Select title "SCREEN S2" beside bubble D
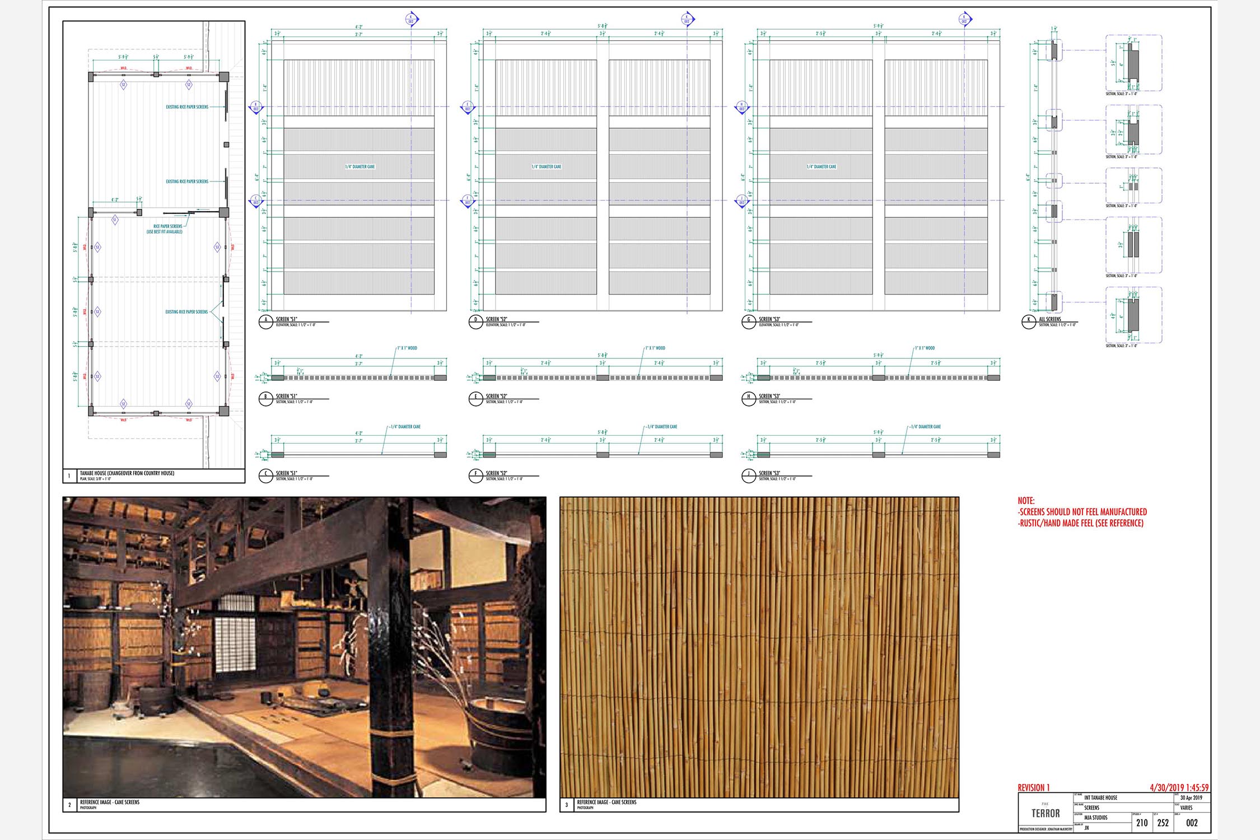The width and height of the screenshot is (1260, 840). pyautogui.click(x=497, y=319)
